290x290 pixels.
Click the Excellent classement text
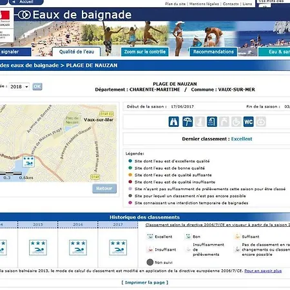[242, 139]
